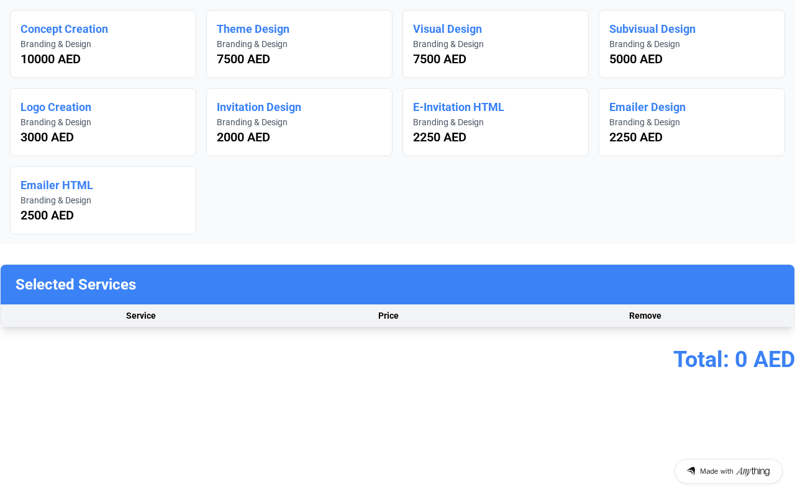Select the Logo Creation card
This screenshot has width=795, height=496.
(103, 122)
